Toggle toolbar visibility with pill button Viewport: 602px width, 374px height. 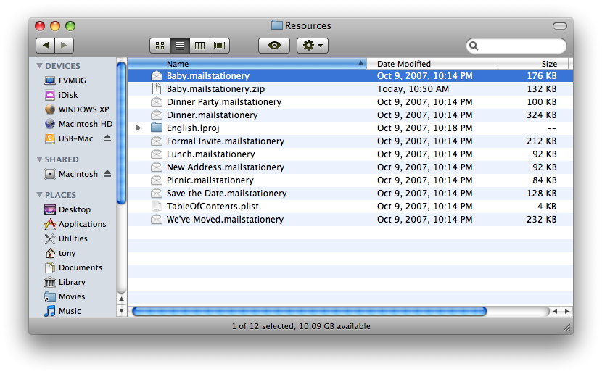(559, 26)
